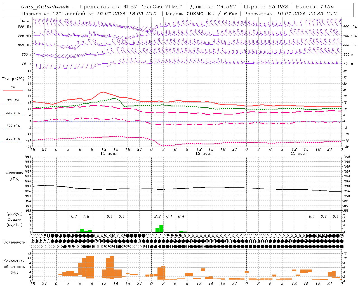Click the '850 гПа' temperature legend entry
This screenshot has height=286, width=358.
[13, 113]
